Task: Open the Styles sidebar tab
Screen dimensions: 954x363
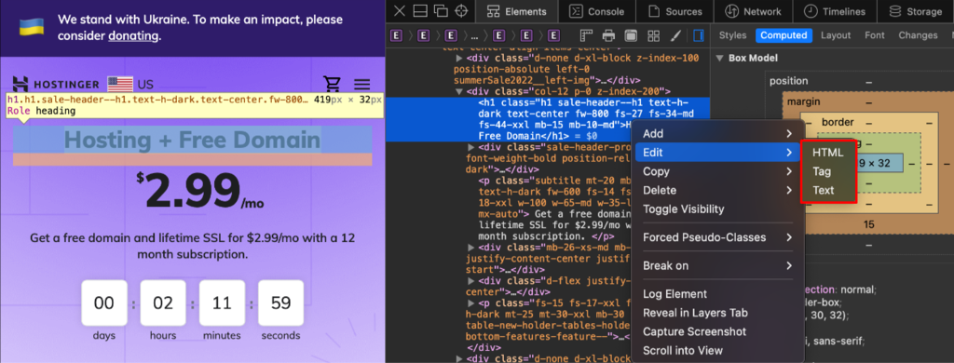Action: (732, 35)
